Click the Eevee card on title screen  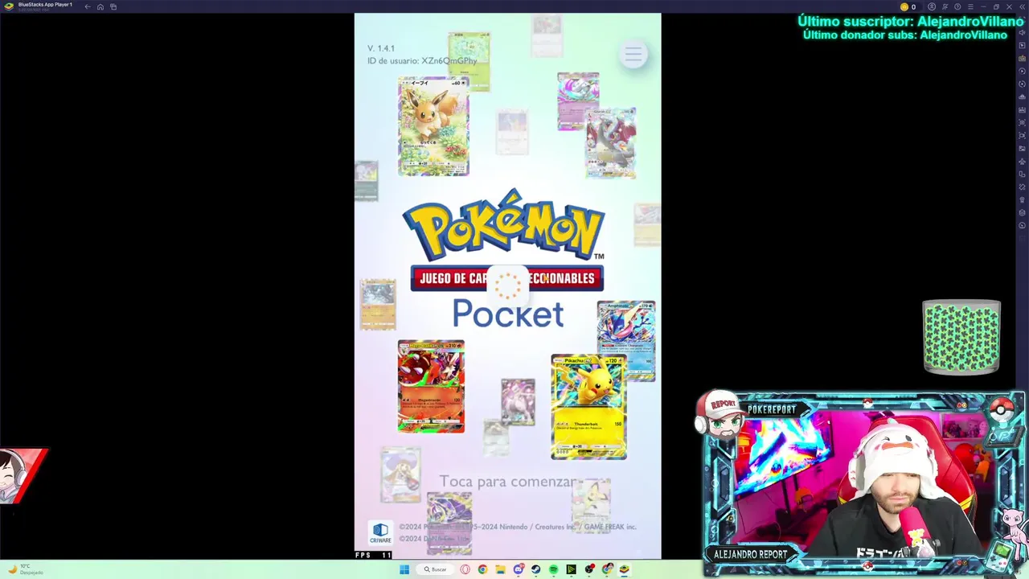pyautogui.click(x=433, y=126)
